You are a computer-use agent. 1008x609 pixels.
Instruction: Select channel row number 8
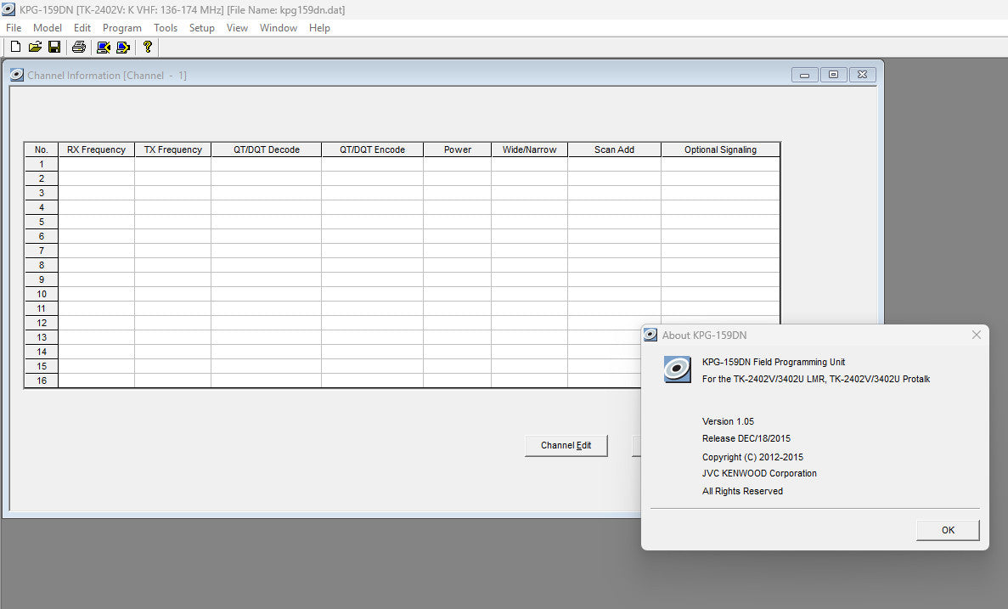(x=41, y=265)
